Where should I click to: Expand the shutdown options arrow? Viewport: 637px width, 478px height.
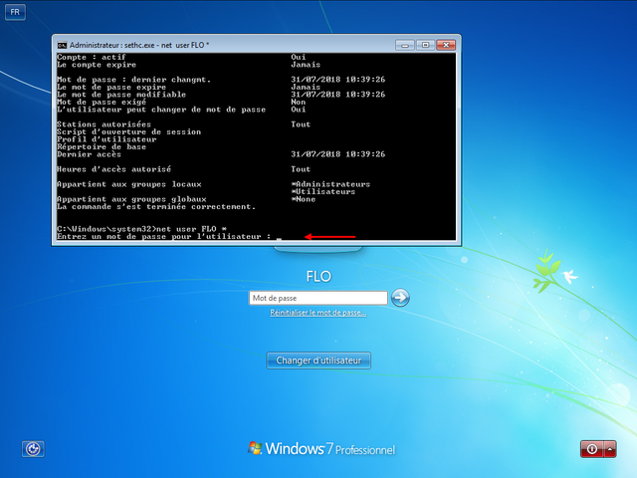pos(610,449)
